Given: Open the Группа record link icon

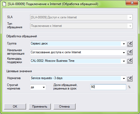Looking at the screenshot, I should [130, 44].
